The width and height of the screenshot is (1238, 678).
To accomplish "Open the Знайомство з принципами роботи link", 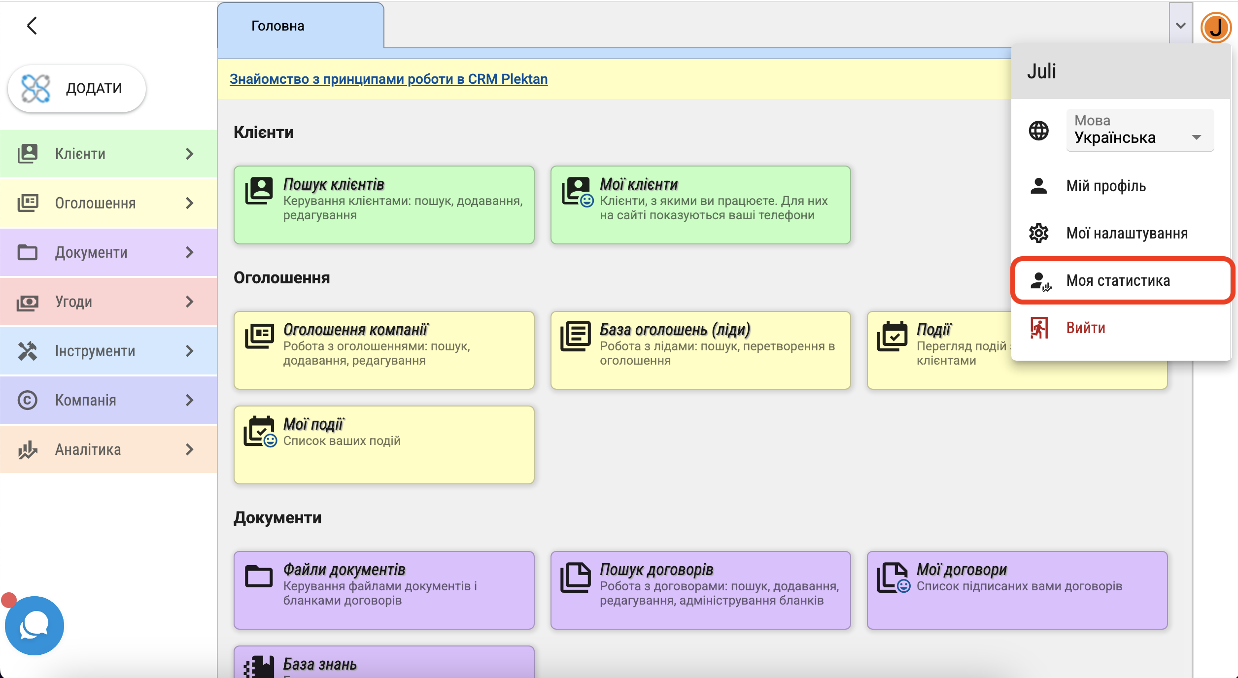I will point(388,79).
